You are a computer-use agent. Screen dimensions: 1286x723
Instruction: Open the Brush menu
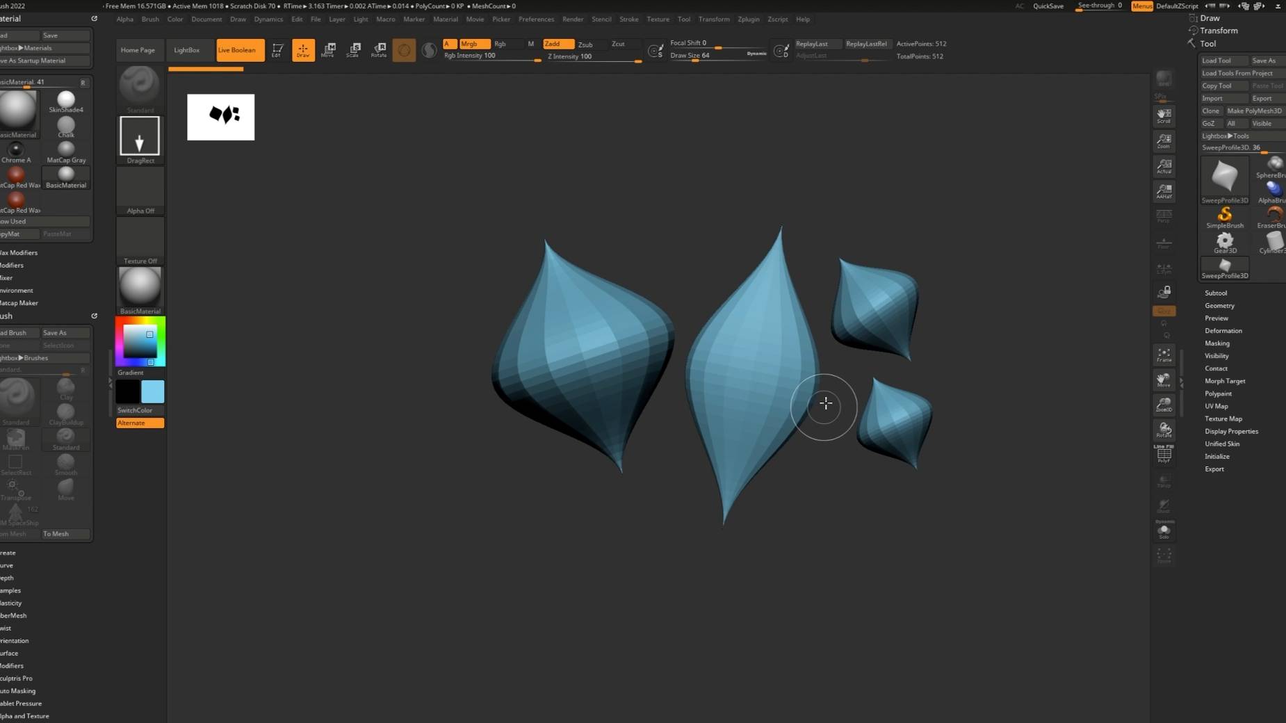pyautogui.click(x=150, y=19)
